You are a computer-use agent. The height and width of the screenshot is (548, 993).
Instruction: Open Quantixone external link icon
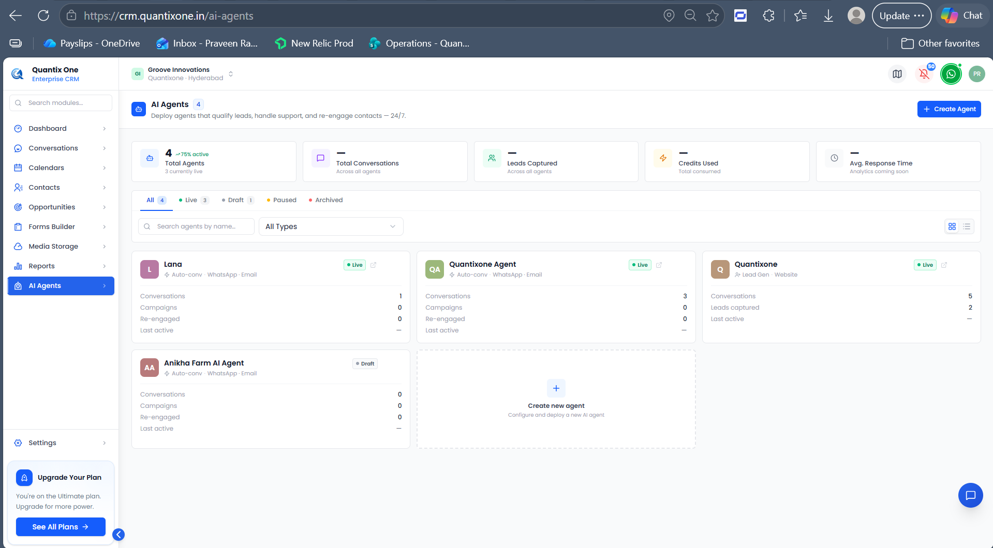tap(944, 265)
